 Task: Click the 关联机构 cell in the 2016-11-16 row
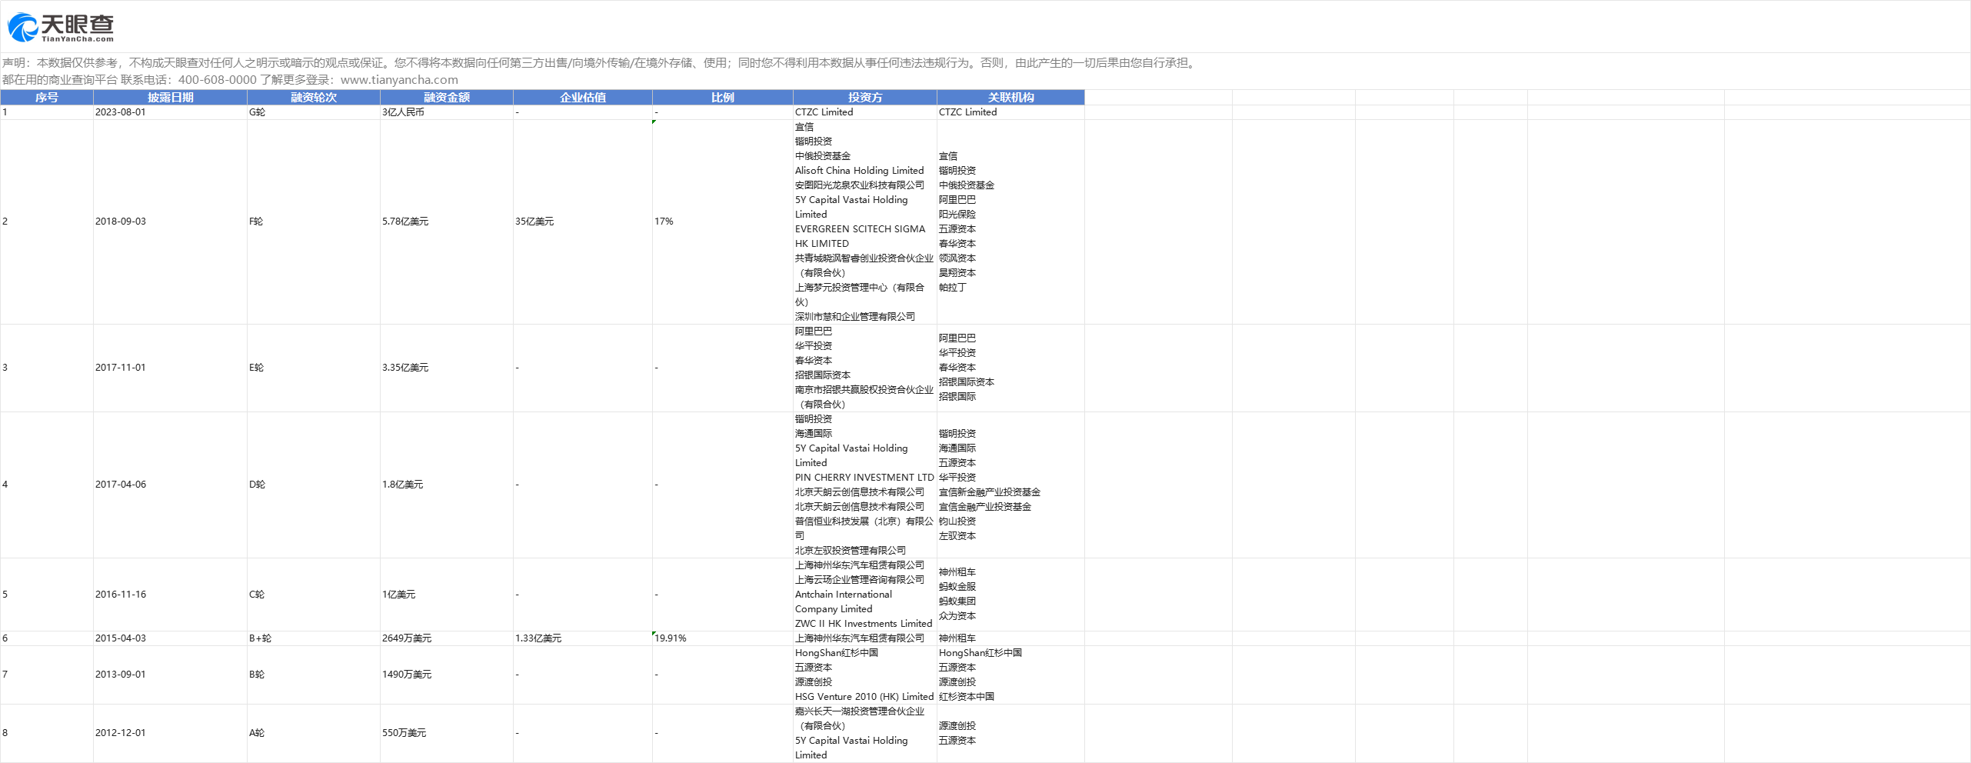coord(1010,595)
